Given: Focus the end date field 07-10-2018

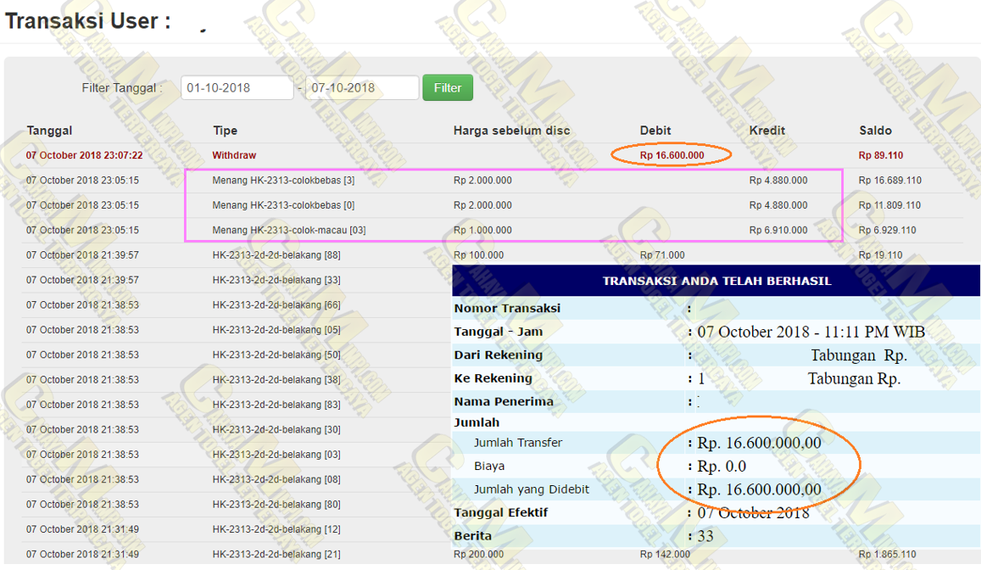Looking at the screenshot, I should click(362, 88).
